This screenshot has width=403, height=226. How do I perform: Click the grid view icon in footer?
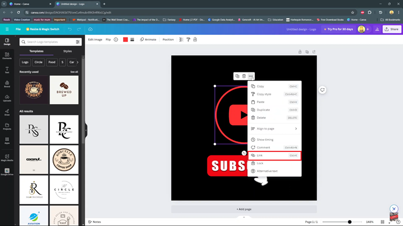(383, 222)
